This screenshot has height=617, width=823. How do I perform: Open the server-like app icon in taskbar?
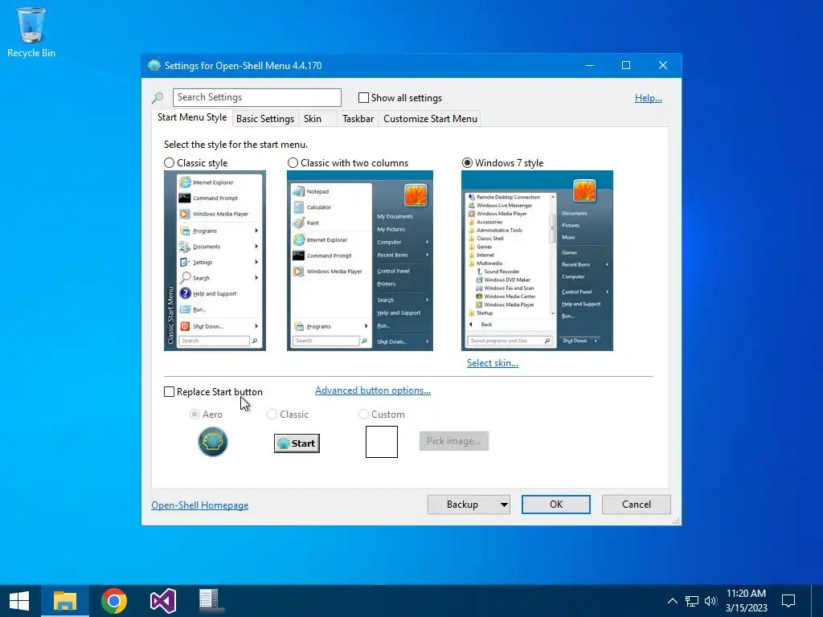(210, 601)
